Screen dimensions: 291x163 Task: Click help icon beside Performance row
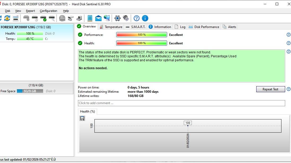[x=289, y=35]
